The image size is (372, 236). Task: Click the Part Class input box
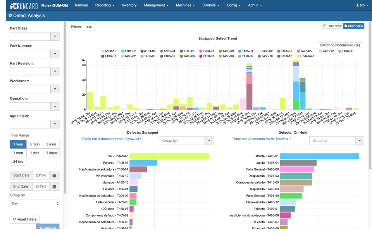tap(30, 36)
